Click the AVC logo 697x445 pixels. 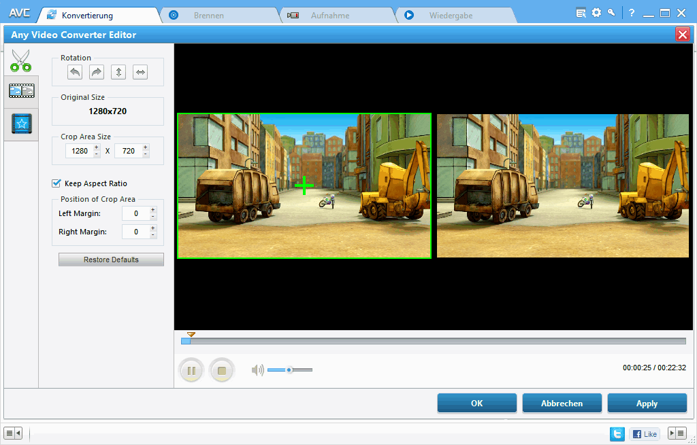(20, 13)
